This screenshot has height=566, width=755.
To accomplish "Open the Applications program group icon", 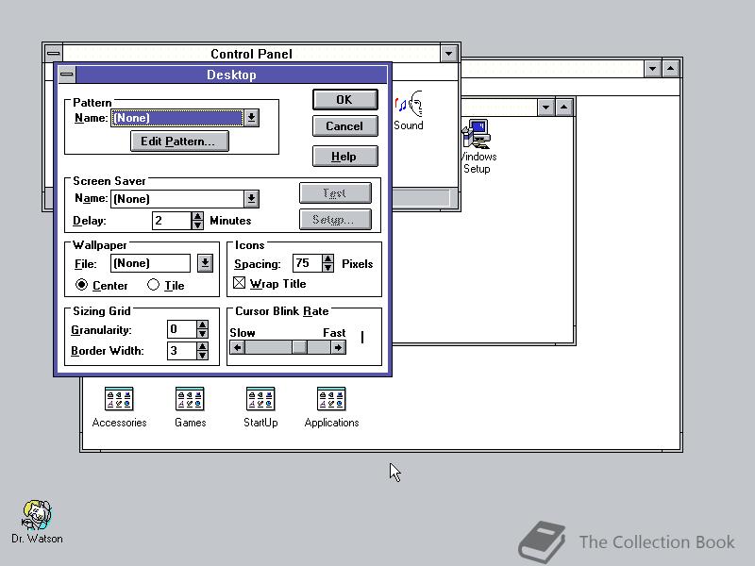I will [x=331, y=408].
